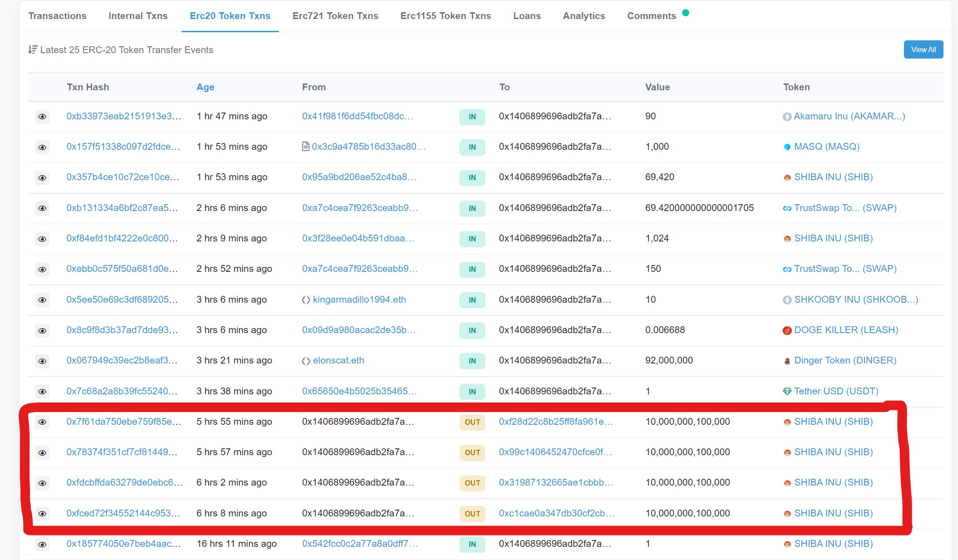958x560 pixels.
Task: Click the eye icon for Akamaru Inu row
Action: [x=42, y=117]
